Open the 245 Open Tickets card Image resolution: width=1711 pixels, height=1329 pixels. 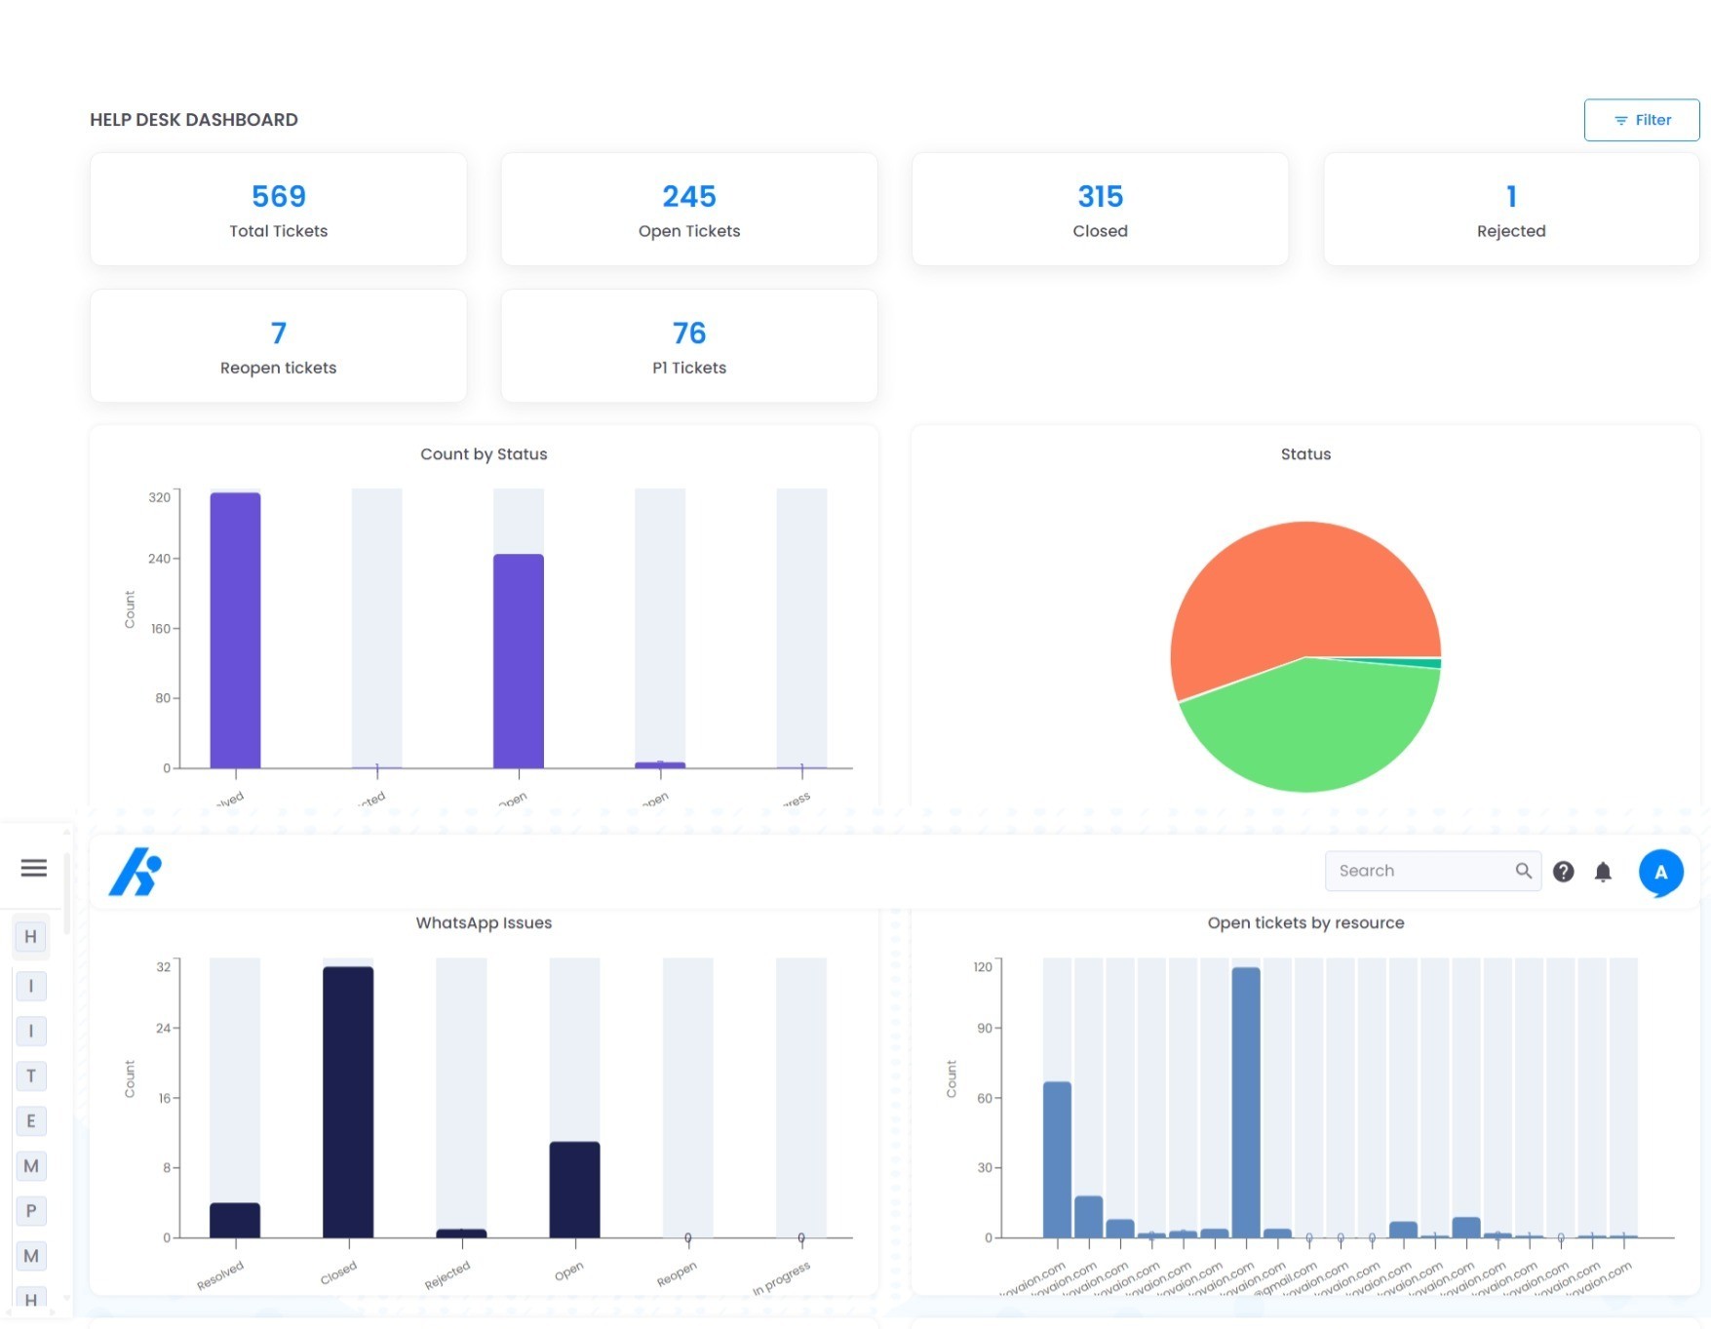click(x=688, y=210)
